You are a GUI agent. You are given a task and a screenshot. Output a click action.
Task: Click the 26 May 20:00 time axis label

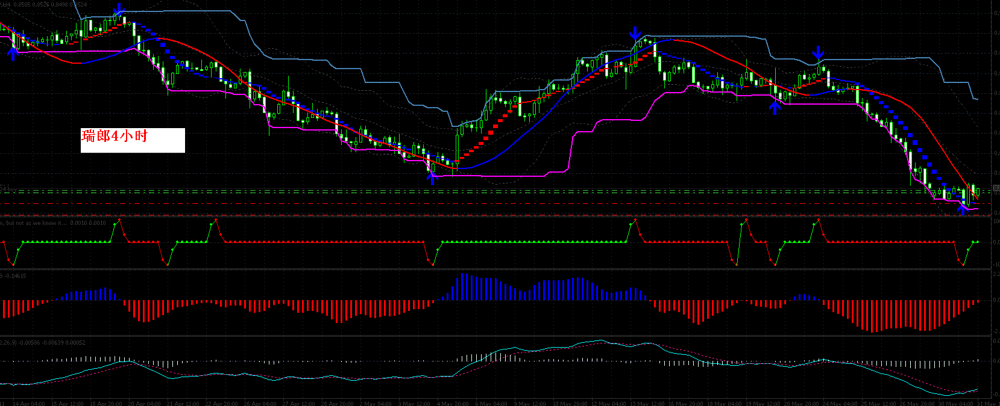(918, 404)
